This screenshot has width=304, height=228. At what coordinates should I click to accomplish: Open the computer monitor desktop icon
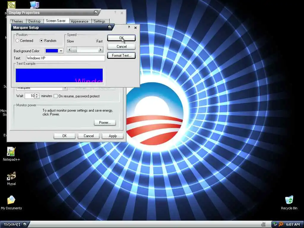35,5
